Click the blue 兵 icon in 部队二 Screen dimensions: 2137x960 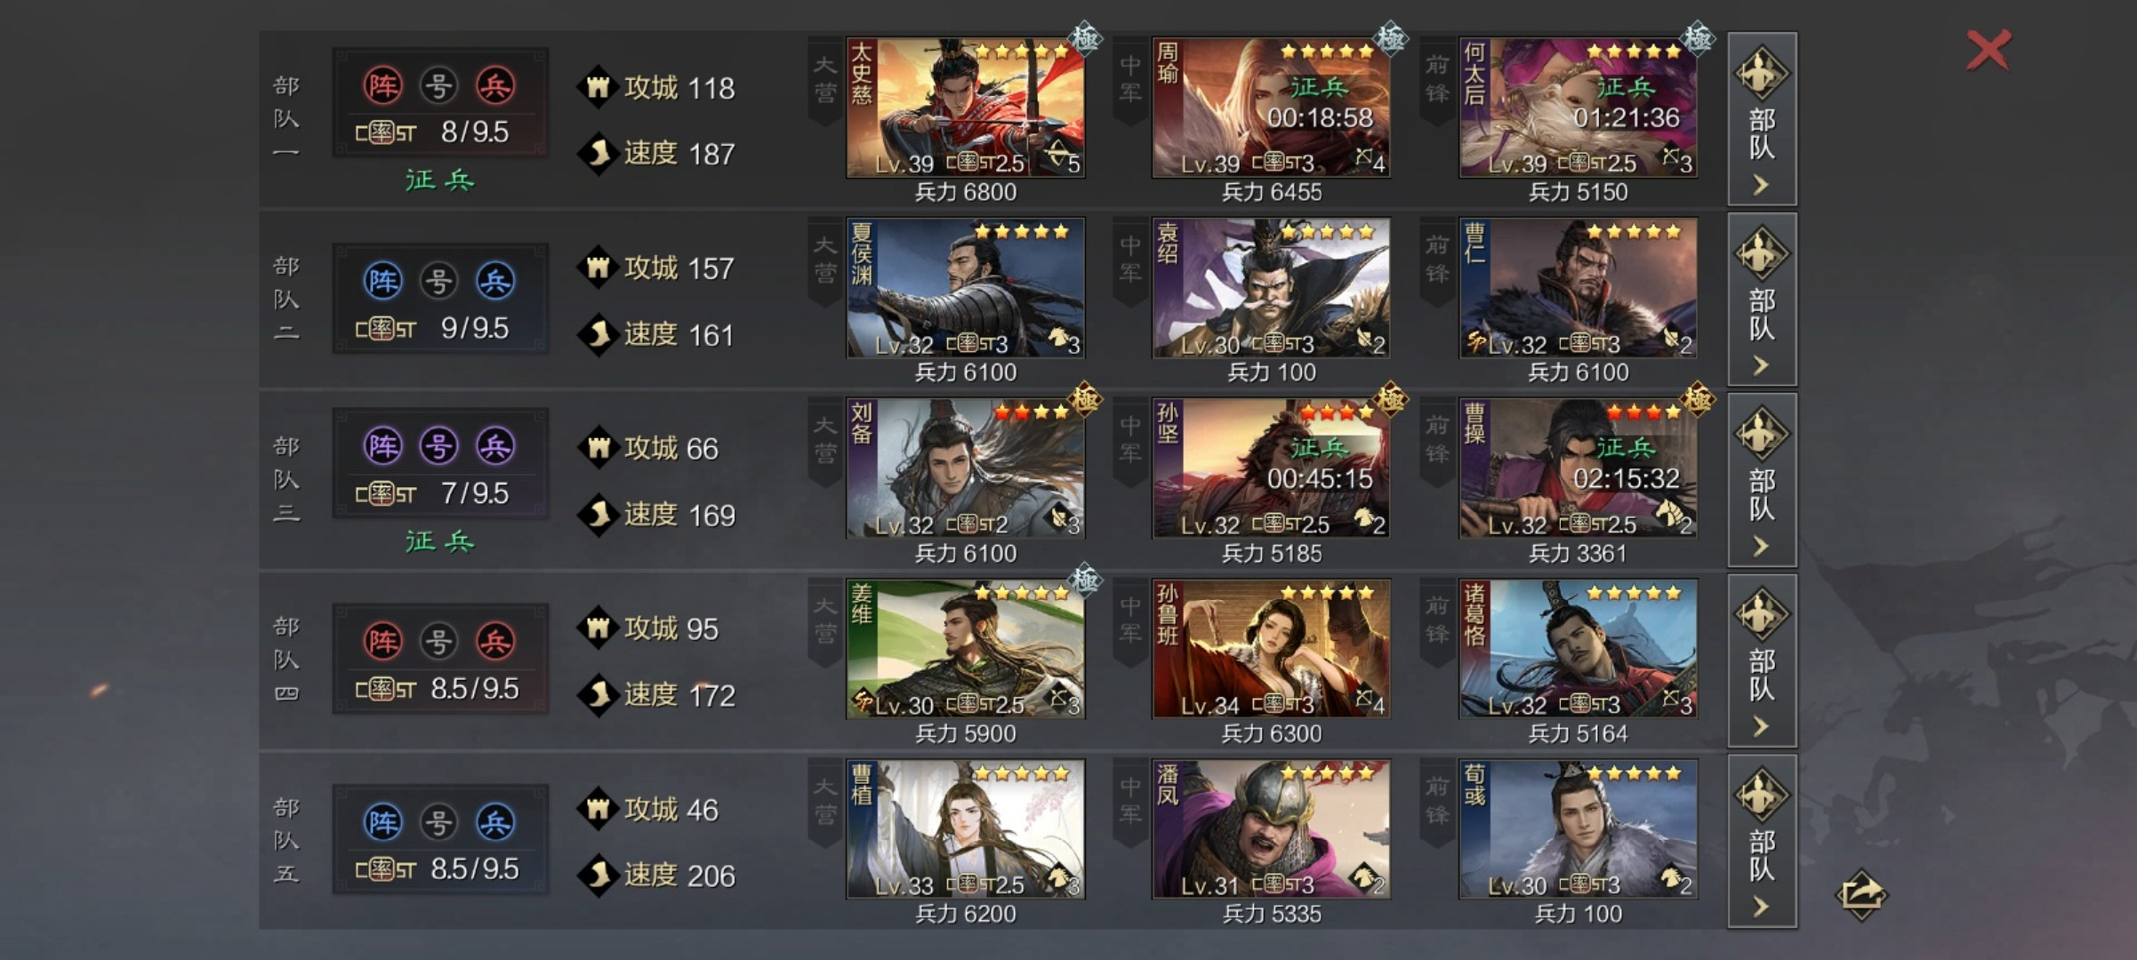495,282
